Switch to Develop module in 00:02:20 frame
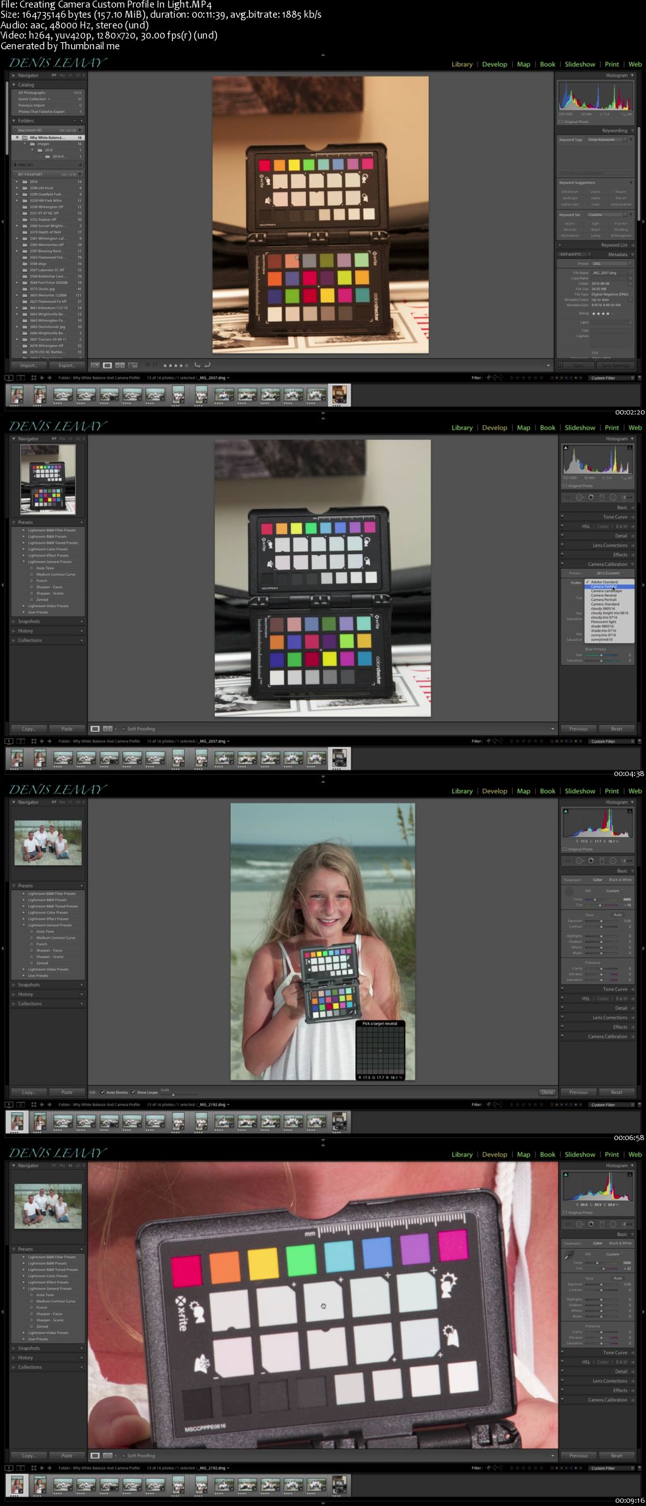 (495, 64)
